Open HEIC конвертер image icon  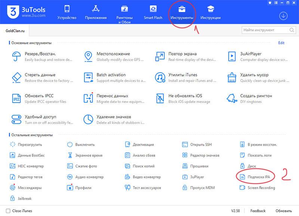pos(13,166)
